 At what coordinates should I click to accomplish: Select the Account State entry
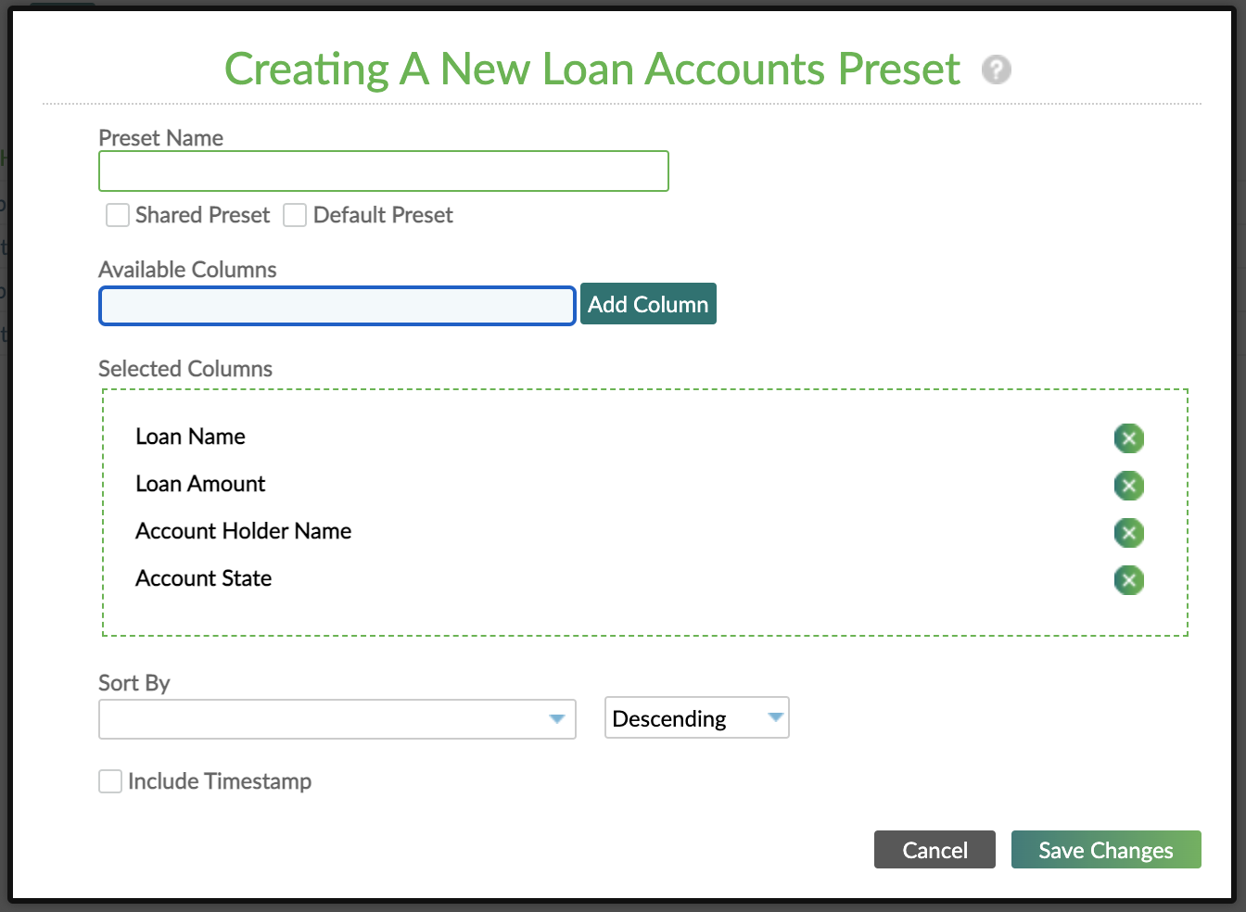(x=203, y=578)
